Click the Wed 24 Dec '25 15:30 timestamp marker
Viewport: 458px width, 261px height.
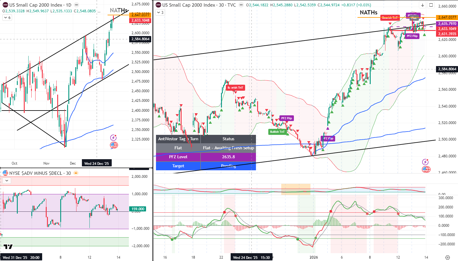[x=251, y=257]
